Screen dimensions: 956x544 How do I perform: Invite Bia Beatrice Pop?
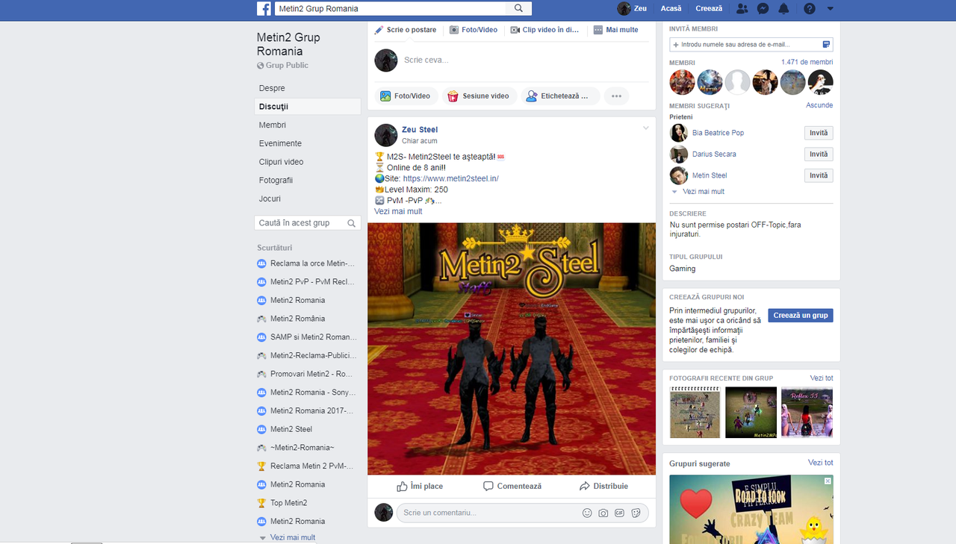tap(819, 133)
